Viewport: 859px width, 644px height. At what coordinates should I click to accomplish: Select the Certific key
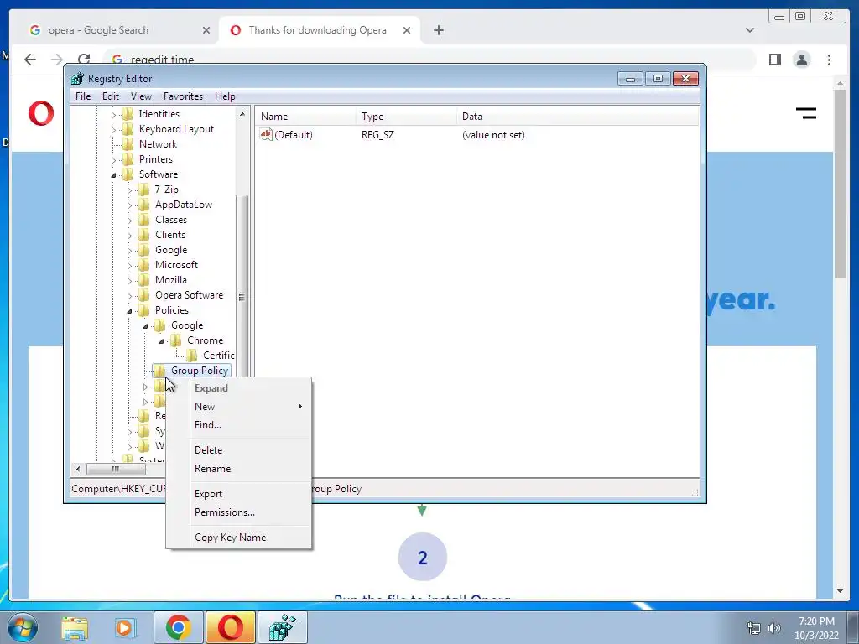pyautogui.click(x=219, y=356)
